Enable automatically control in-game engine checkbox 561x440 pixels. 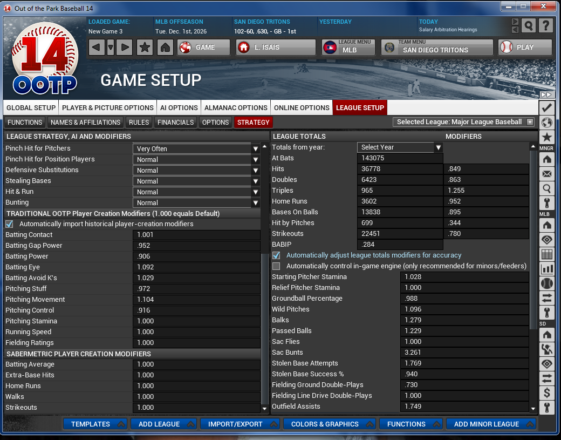coord(277,266)
